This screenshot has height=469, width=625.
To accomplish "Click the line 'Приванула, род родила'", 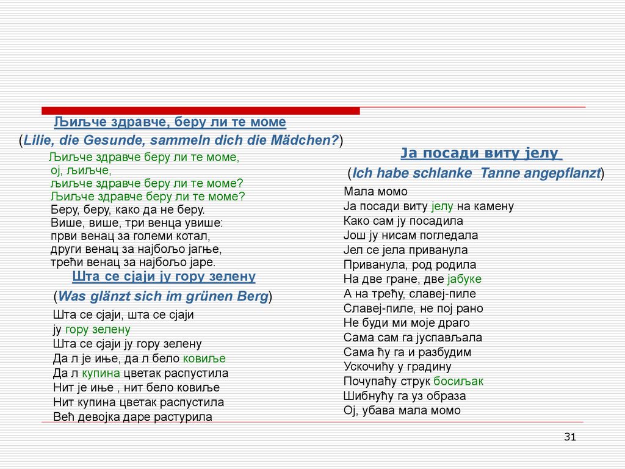I will 410,264.
